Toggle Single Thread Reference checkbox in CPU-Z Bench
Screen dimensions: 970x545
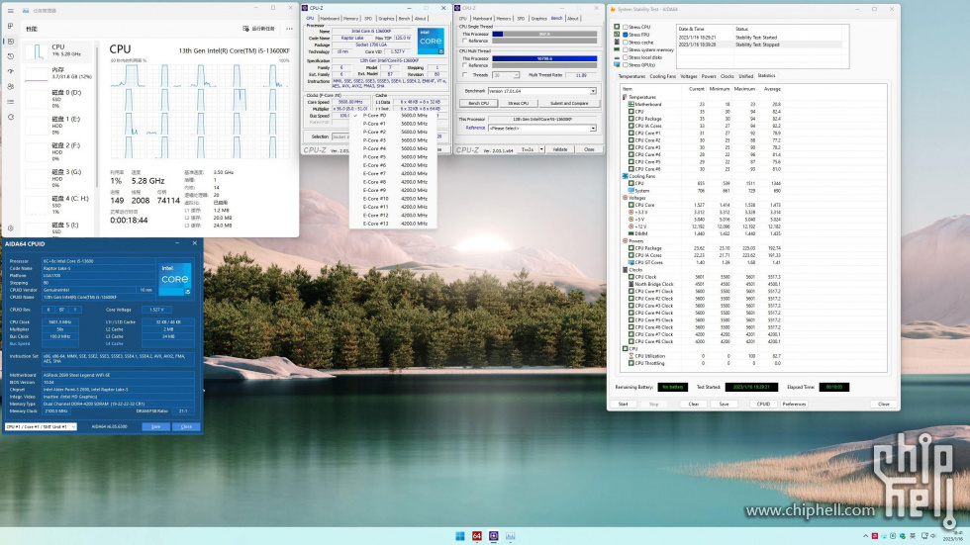(464, 41)
